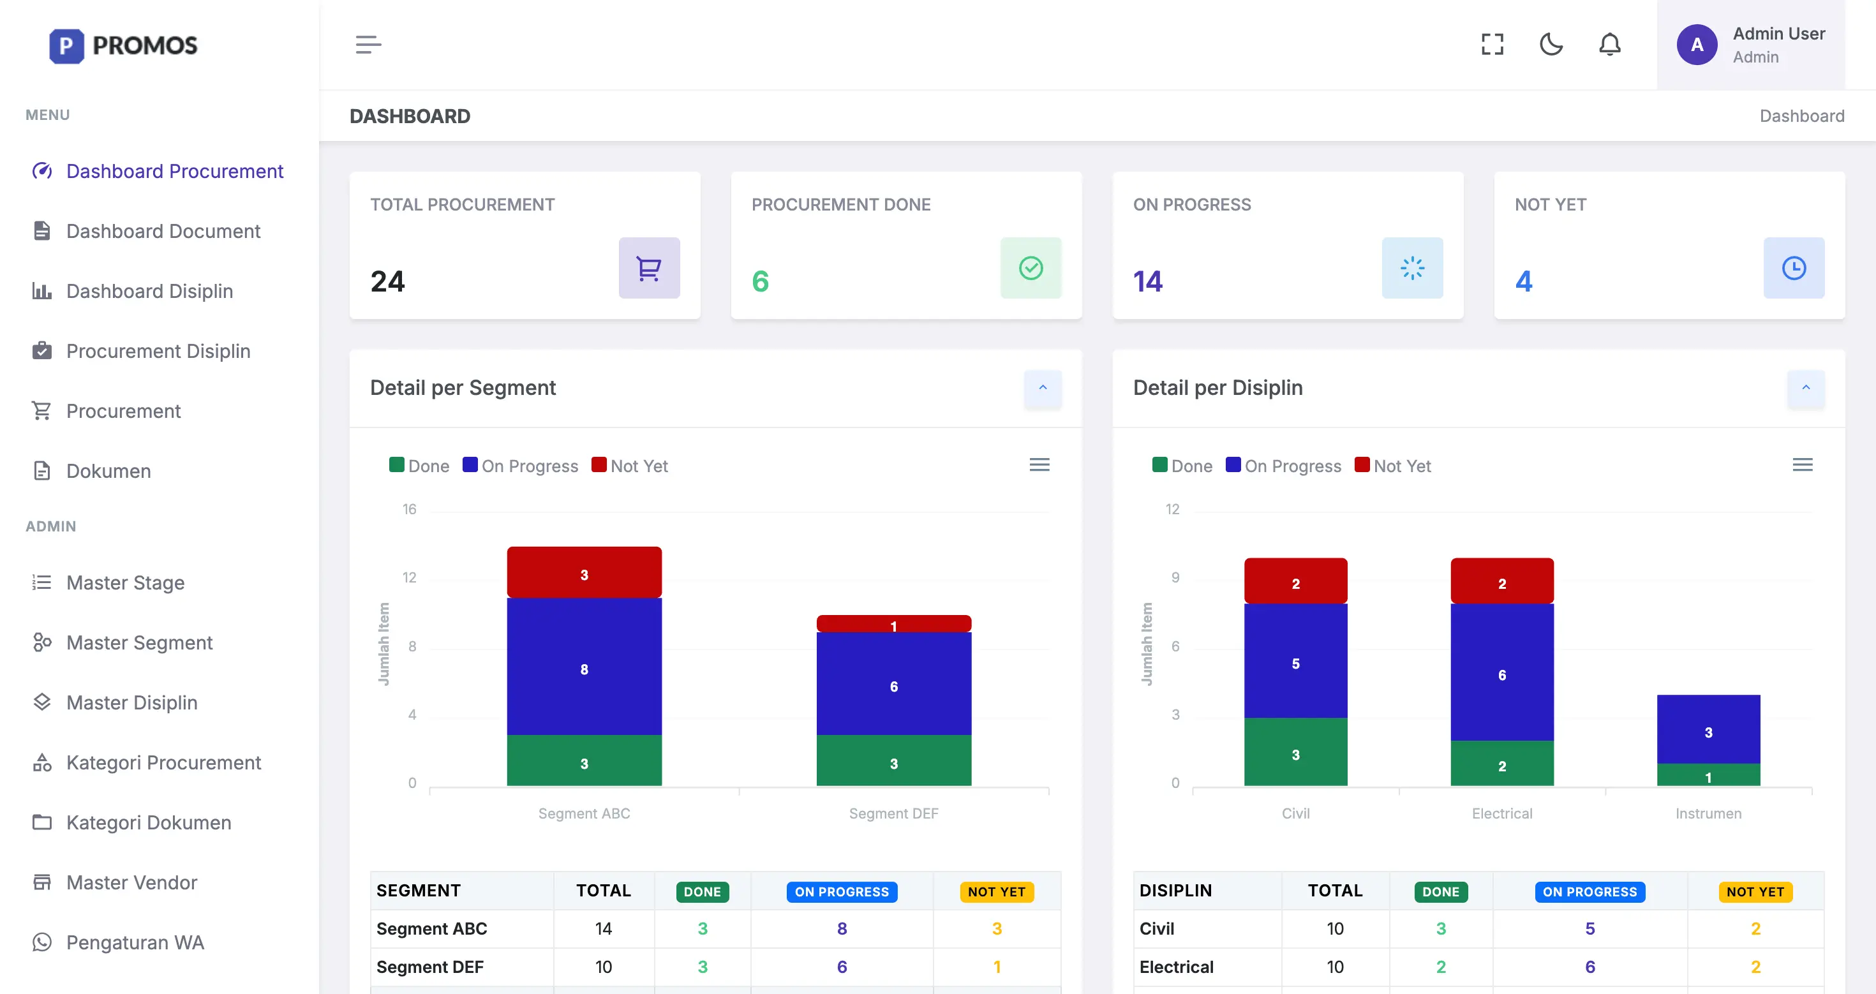The width and height of the screenshot is (1876, 994).
Task: Toggle Done series in Segment chart
Action: 419,466
